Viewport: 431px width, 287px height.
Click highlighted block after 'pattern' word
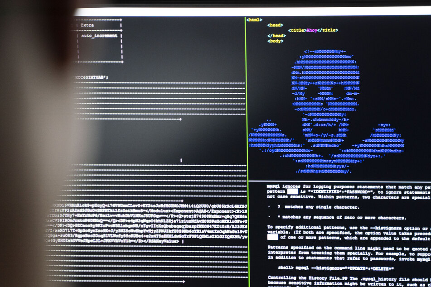point(292,191)
